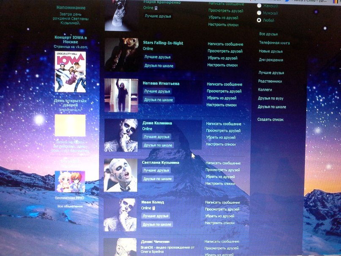
Task: Open Иван Холод profile name
Action: click(153, 202)
